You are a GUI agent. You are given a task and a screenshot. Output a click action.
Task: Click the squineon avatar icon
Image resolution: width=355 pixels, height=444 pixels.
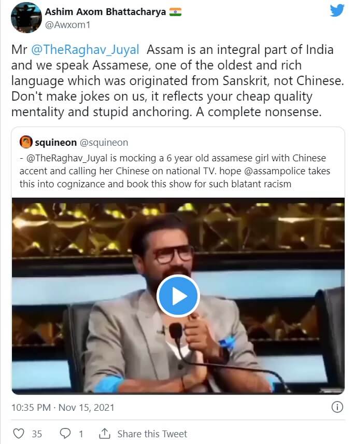(x=26, y=142)
